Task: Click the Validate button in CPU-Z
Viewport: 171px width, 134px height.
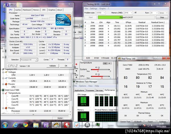Action: (52, 66)
